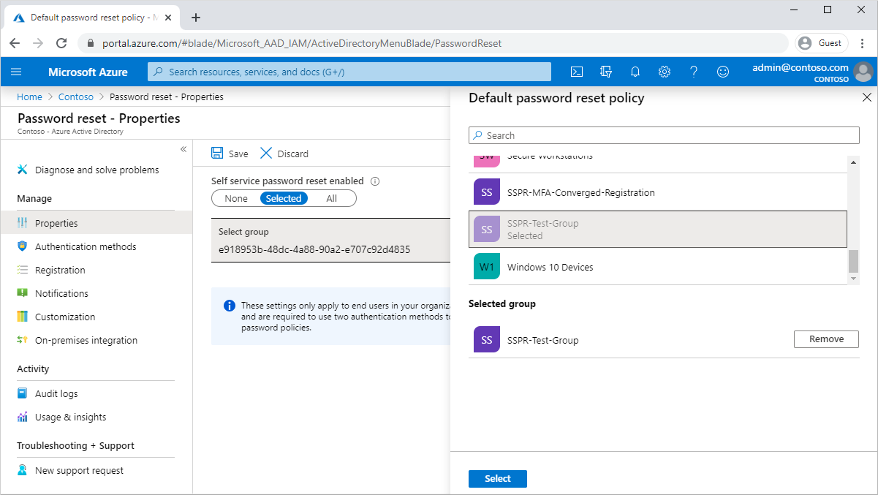
Task: Click the group Search field
Action: point(664,135)
